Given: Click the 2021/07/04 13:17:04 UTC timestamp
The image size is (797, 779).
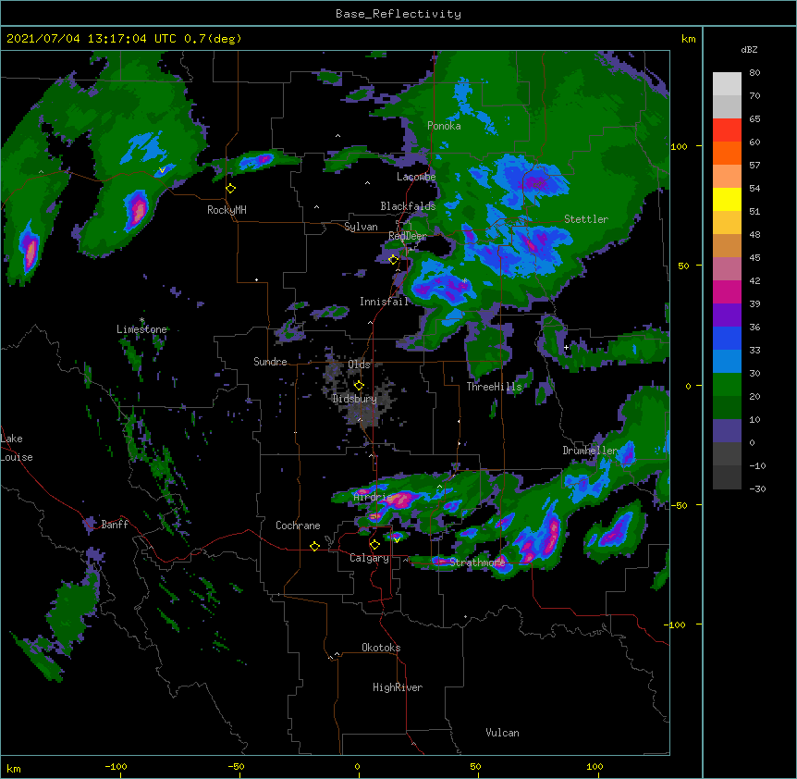Looking at the screenshot, I should 92,39.
